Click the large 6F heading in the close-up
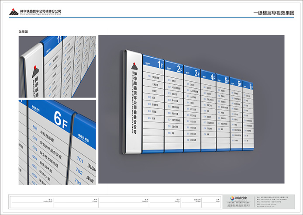This screenshot has height=215, width=303. click(61, 120)
